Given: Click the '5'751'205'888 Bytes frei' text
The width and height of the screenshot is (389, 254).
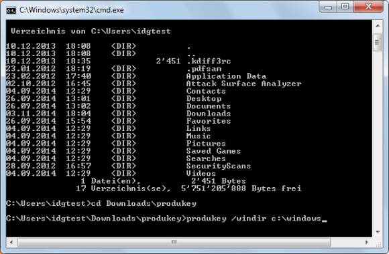Looking at the screenshot, I should [x=241, y=188].
